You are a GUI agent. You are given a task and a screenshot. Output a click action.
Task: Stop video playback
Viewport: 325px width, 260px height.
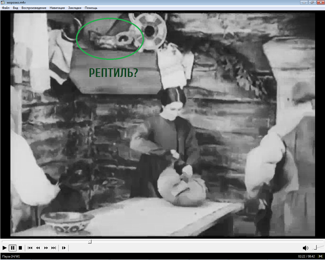pyautogui.click(x=21, y=248)
